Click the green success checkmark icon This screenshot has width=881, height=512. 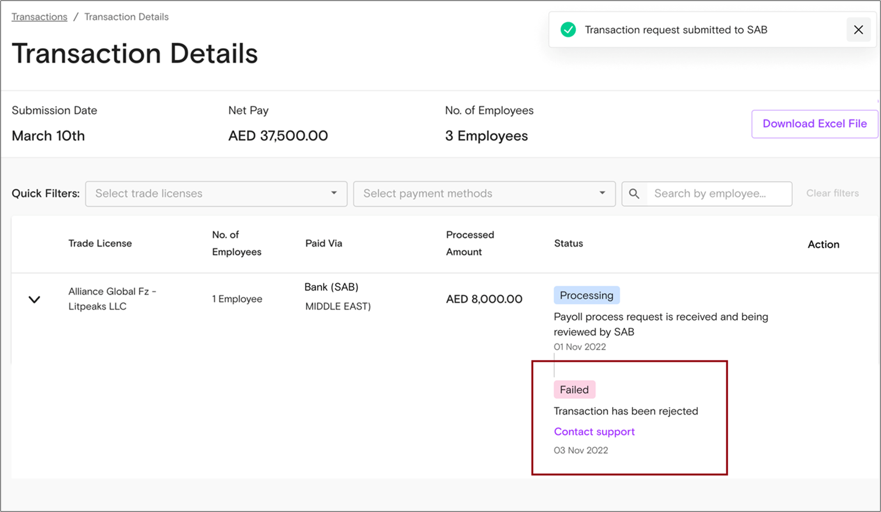[568, 30]
